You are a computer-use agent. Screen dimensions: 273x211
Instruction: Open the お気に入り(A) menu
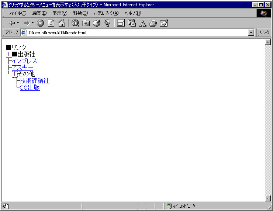tap(106, 13)
